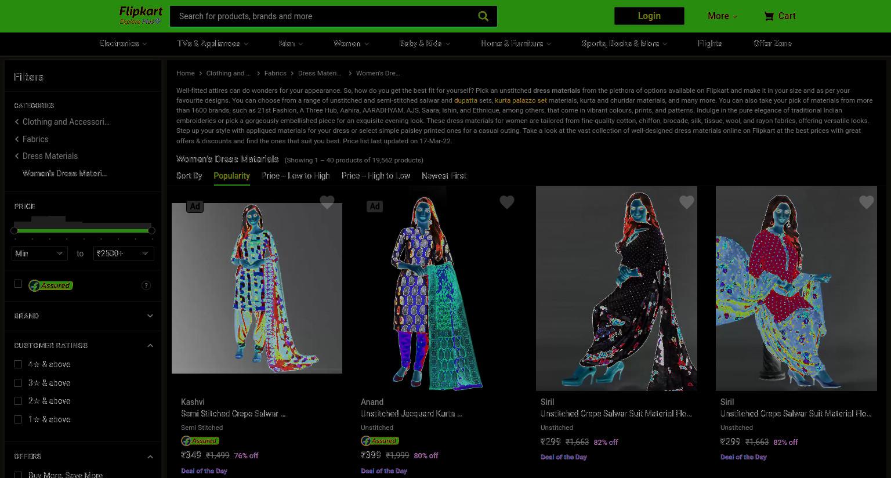Click the Flipkart logo
This screenshot has height=478, width=891.
[140, 12]
